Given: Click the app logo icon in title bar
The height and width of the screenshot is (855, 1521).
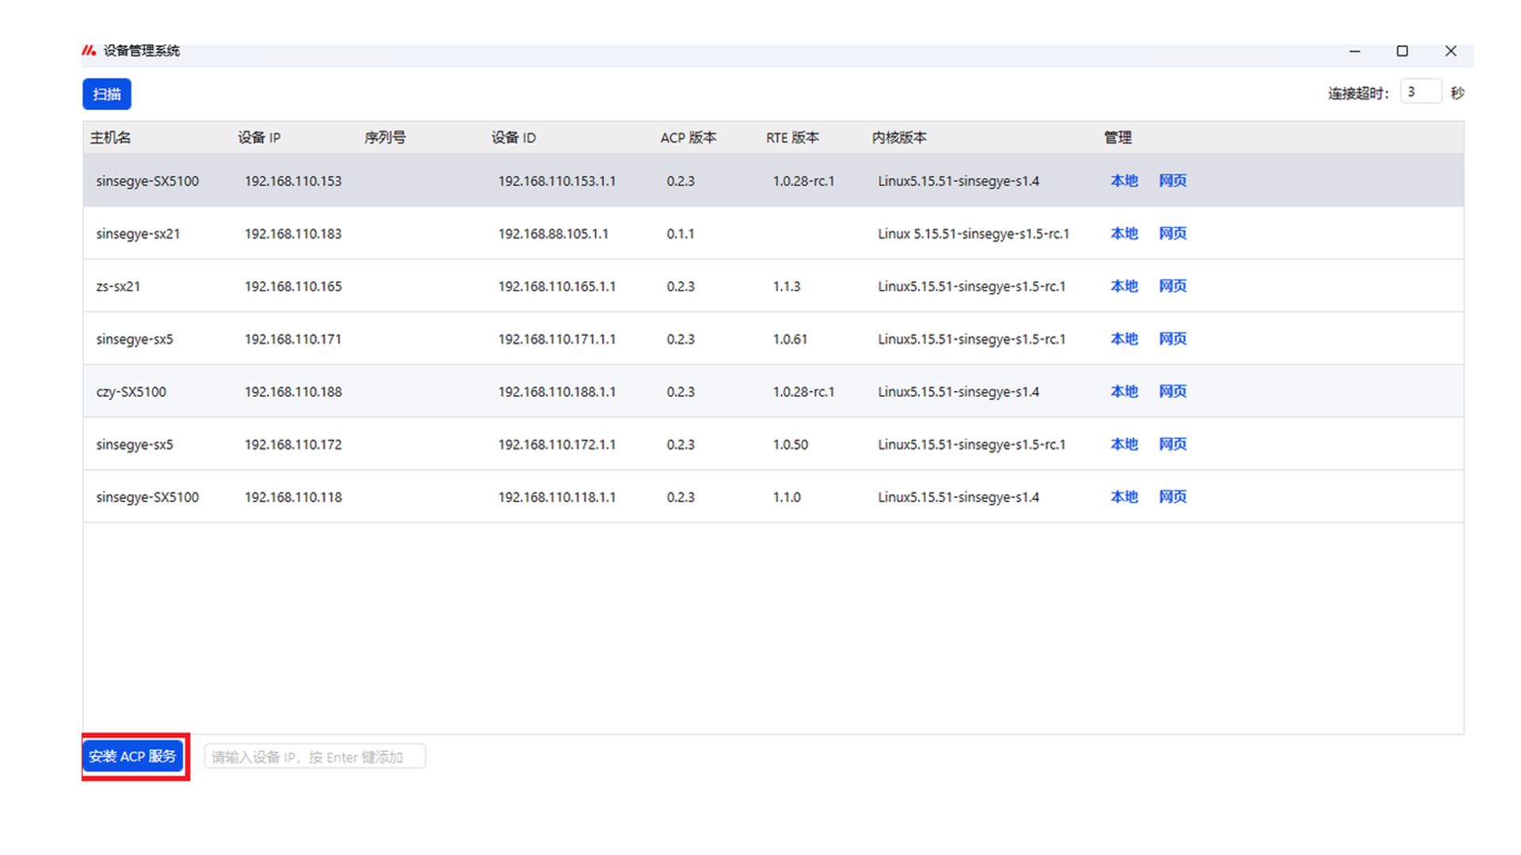Looking at the screenshot, I should point(89,51).
